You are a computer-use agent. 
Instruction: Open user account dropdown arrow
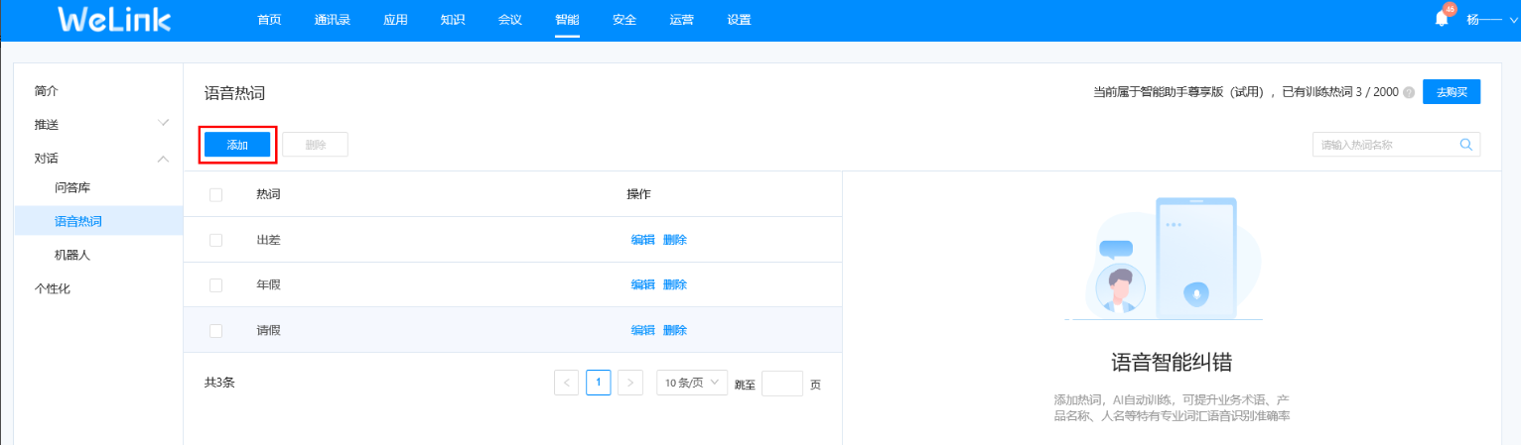[1513, 20]
